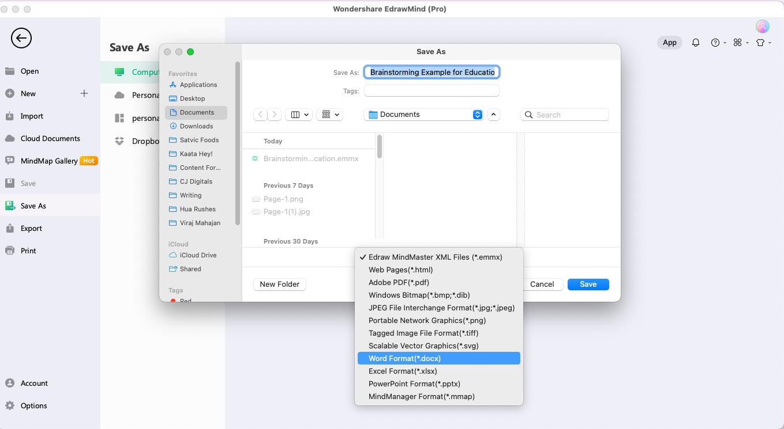Click the App button at top right

click(x=670, y=43)
